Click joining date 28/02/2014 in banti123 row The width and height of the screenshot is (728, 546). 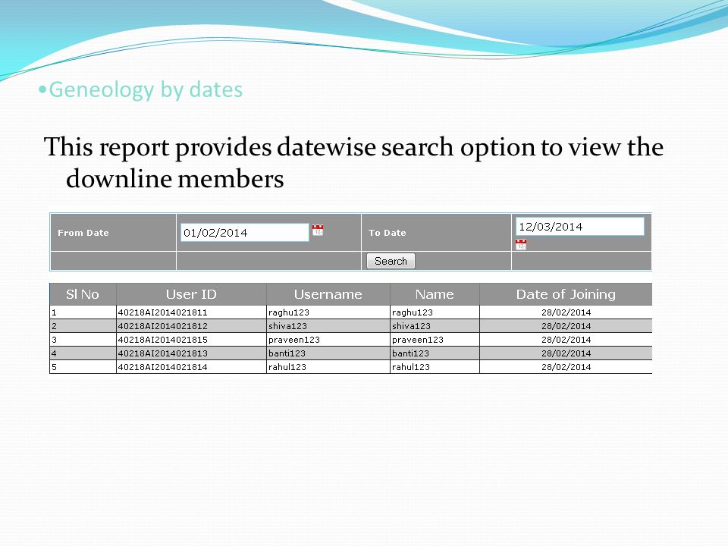tap(566, 353)
